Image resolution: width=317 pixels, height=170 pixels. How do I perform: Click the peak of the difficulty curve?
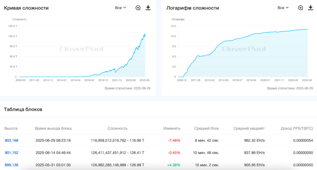(145, 34)
